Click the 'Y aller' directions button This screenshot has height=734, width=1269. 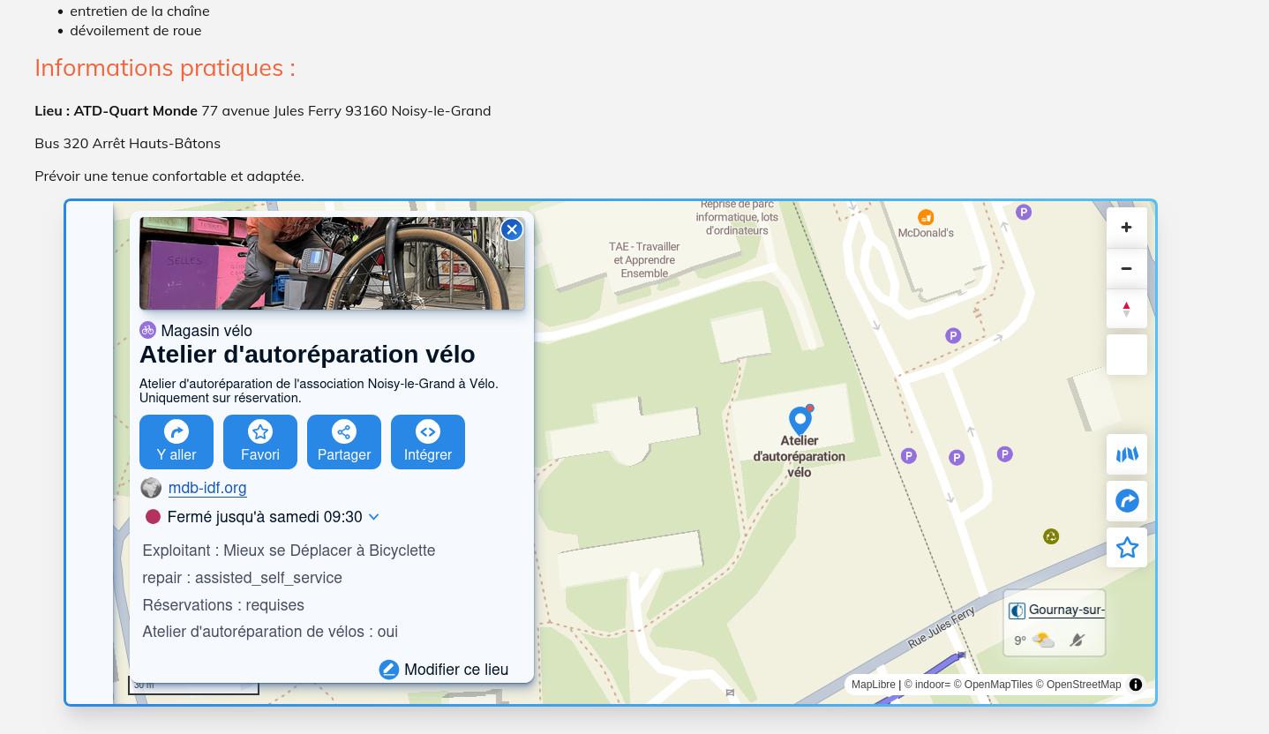point(176,442)
